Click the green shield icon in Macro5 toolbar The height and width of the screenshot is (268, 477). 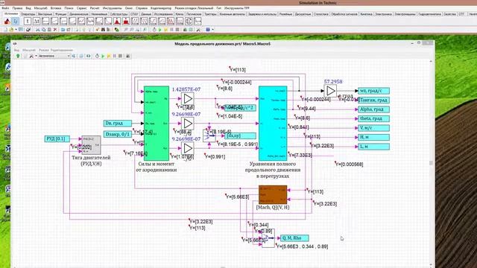point(18,56)
